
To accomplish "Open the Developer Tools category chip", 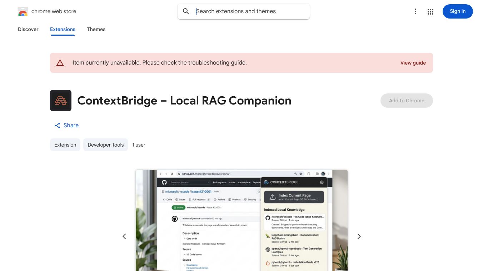I will tap(105, 145).
